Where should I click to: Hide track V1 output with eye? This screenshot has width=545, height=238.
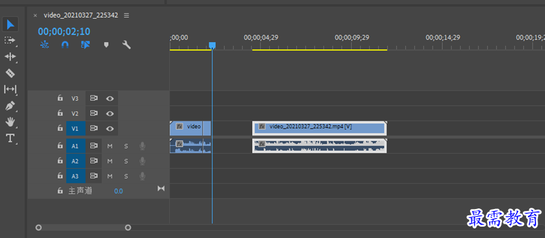click(x=110, y=128)
